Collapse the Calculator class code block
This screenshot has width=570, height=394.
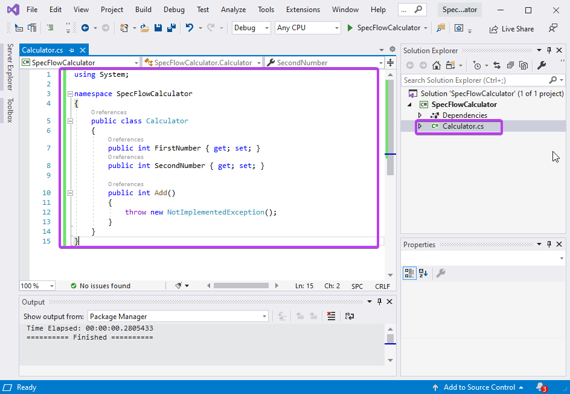[x=71, y=121]
